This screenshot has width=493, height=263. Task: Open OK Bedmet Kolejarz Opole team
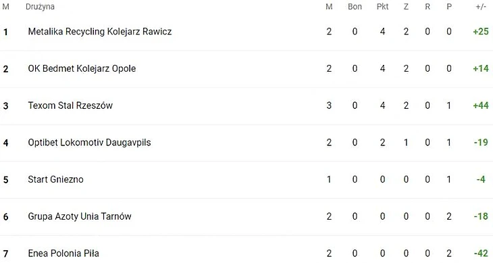(x=82, y=68)
